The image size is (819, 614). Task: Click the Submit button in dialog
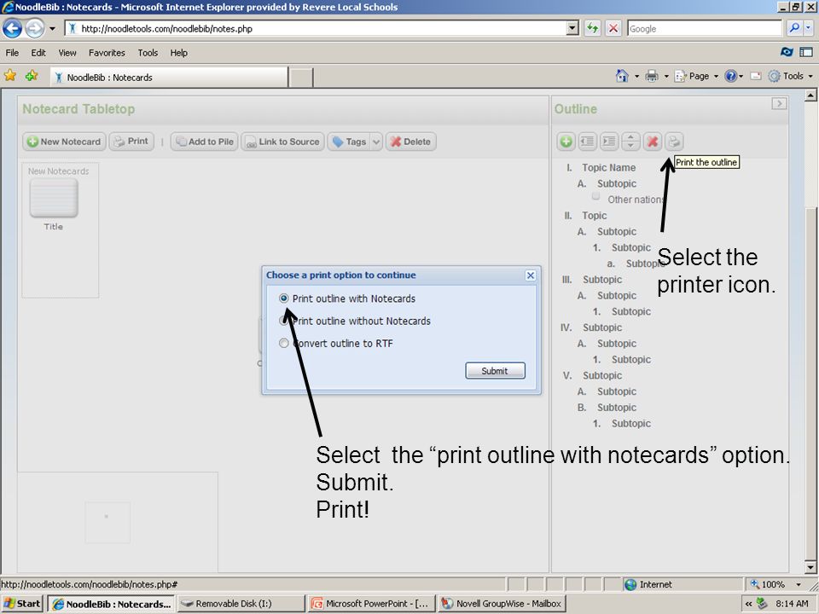coord(495,371)
